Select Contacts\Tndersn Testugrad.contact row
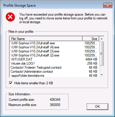The image size is (115, 117). (x=54, y=67)
